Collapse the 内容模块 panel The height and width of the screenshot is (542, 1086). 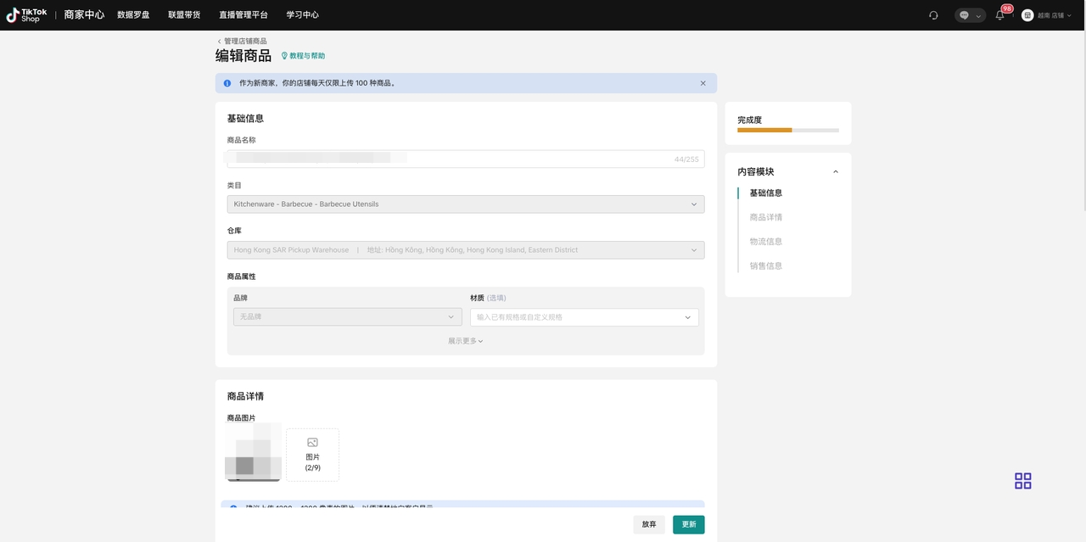click(x=835, y=172)
